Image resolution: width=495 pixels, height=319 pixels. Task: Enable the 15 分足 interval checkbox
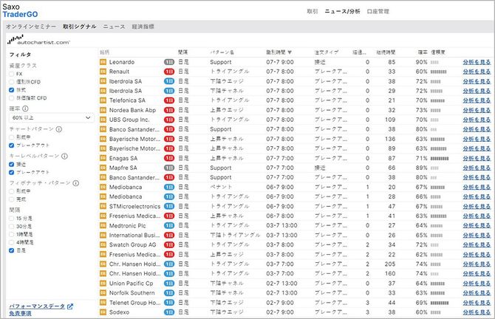12,218
